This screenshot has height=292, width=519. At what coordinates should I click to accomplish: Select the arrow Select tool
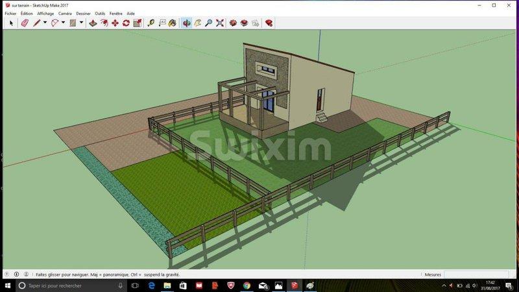tap(11, 23)
